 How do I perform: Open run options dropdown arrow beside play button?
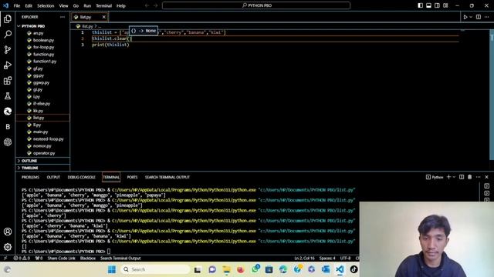pos(471,17)
